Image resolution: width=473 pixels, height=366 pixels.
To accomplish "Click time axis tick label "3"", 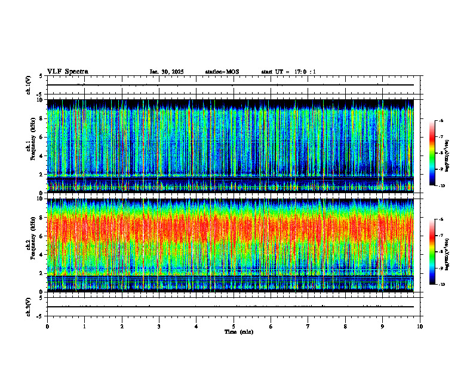I will pyautogui.click(x=159, y=327).
